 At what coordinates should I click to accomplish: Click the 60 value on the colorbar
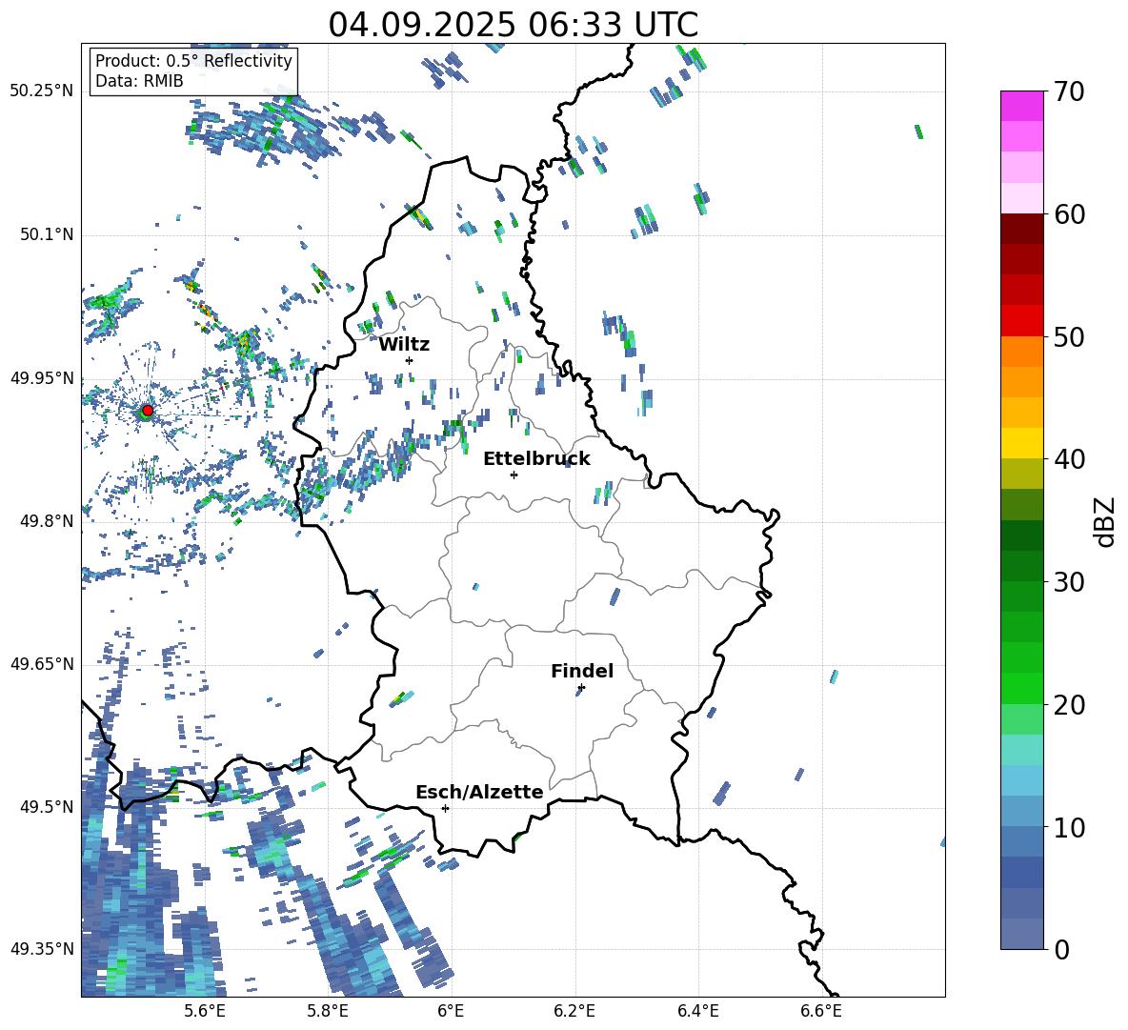click(1069, 214)
